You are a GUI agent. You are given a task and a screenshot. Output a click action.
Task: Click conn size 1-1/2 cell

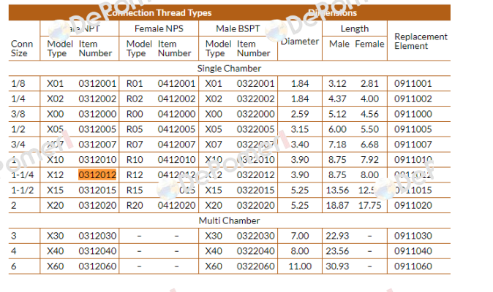pyautogui.click(x=23, y=190)
